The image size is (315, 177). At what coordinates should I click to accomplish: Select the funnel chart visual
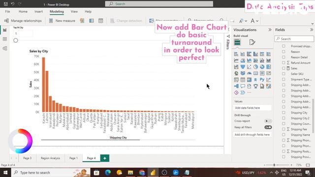[243, 67]
